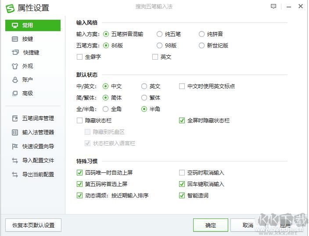
Task: Select the 98版 Wubi scheme
Action: click(159, 46)
